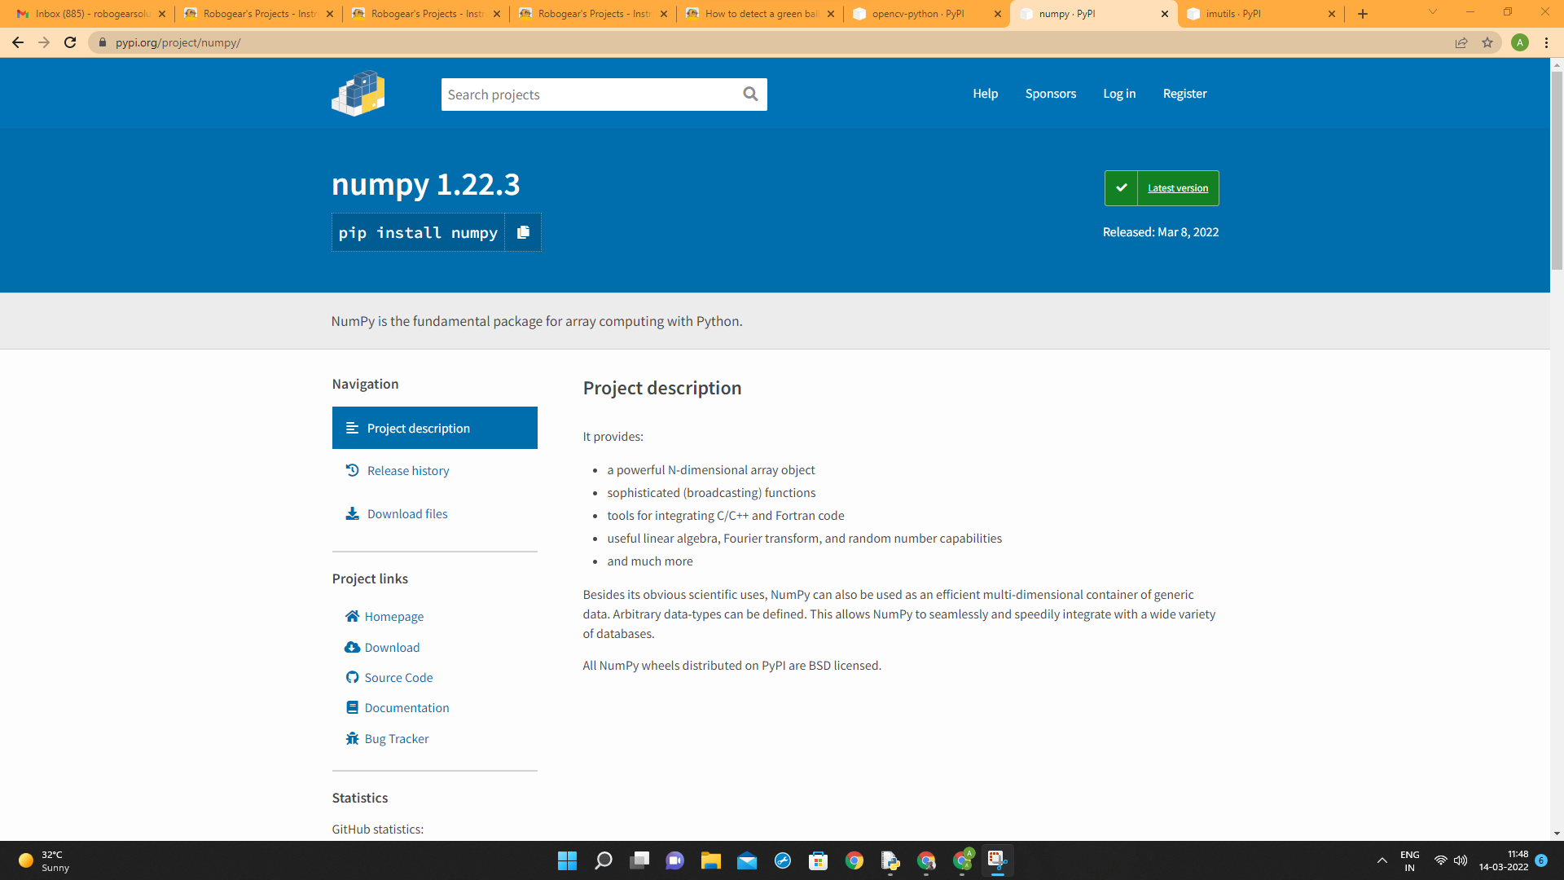Click the PyPI logo
Image resolution: width=1564 pixels, height=880 pixels.
coord(358,94)
